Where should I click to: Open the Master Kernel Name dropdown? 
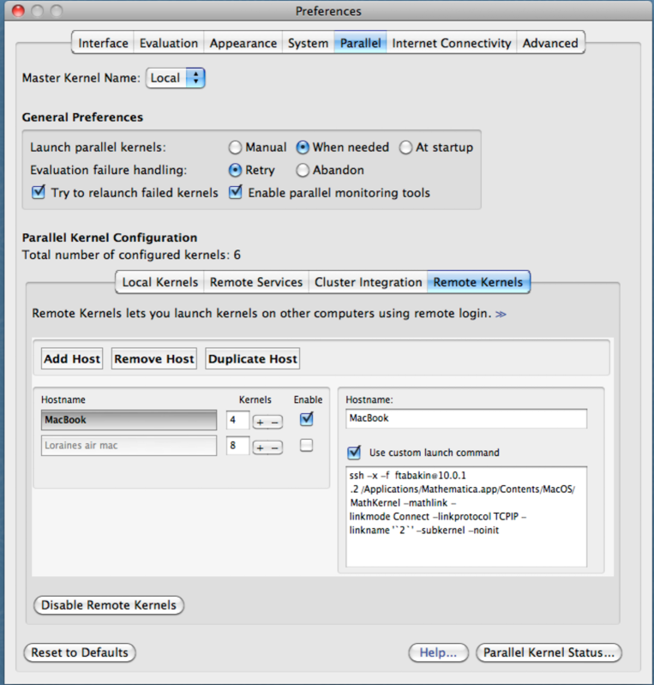(176, 78)
